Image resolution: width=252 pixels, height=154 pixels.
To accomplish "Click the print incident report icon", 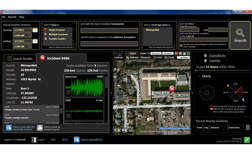I will pyautogui.click(x=40, y=128).
